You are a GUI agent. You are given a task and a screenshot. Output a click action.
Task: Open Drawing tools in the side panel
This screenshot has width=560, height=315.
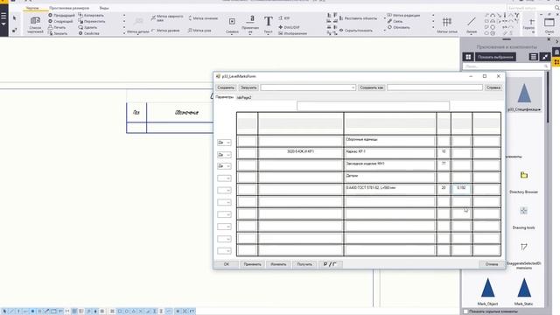click(523, 218)
